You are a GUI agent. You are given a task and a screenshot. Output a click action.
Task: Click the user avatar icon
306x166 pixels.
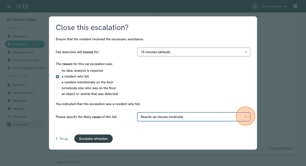(x=255, y=6)
